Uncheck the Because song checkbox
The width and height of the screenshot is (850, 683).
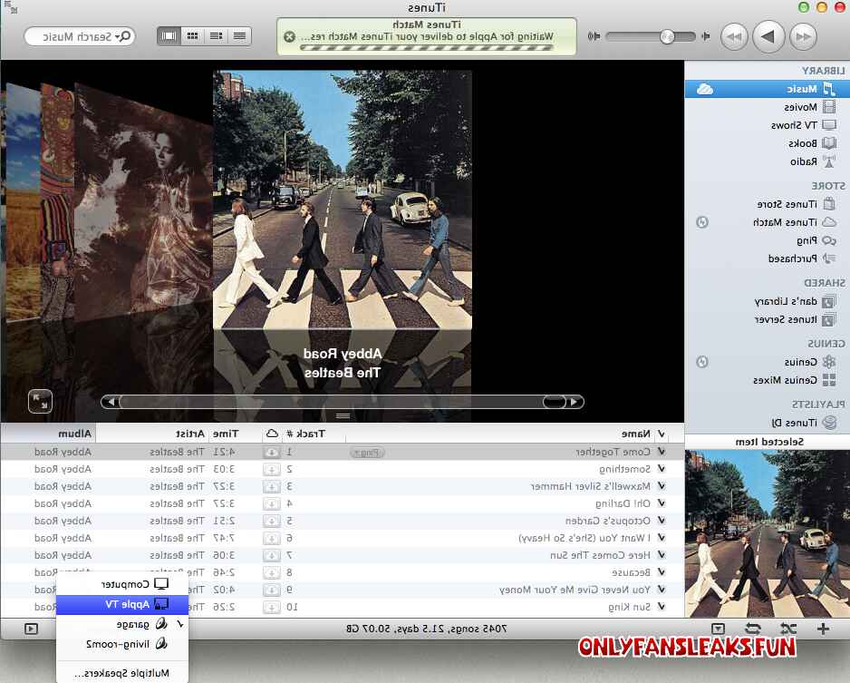(x=662, y=571)
